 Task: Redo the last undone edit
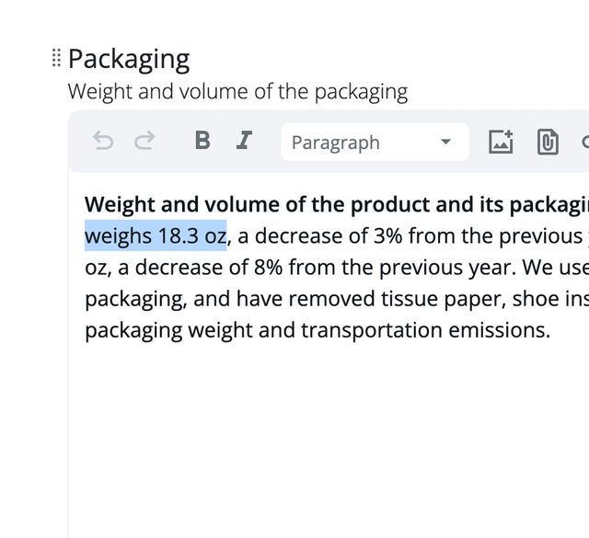coord(144,142)
